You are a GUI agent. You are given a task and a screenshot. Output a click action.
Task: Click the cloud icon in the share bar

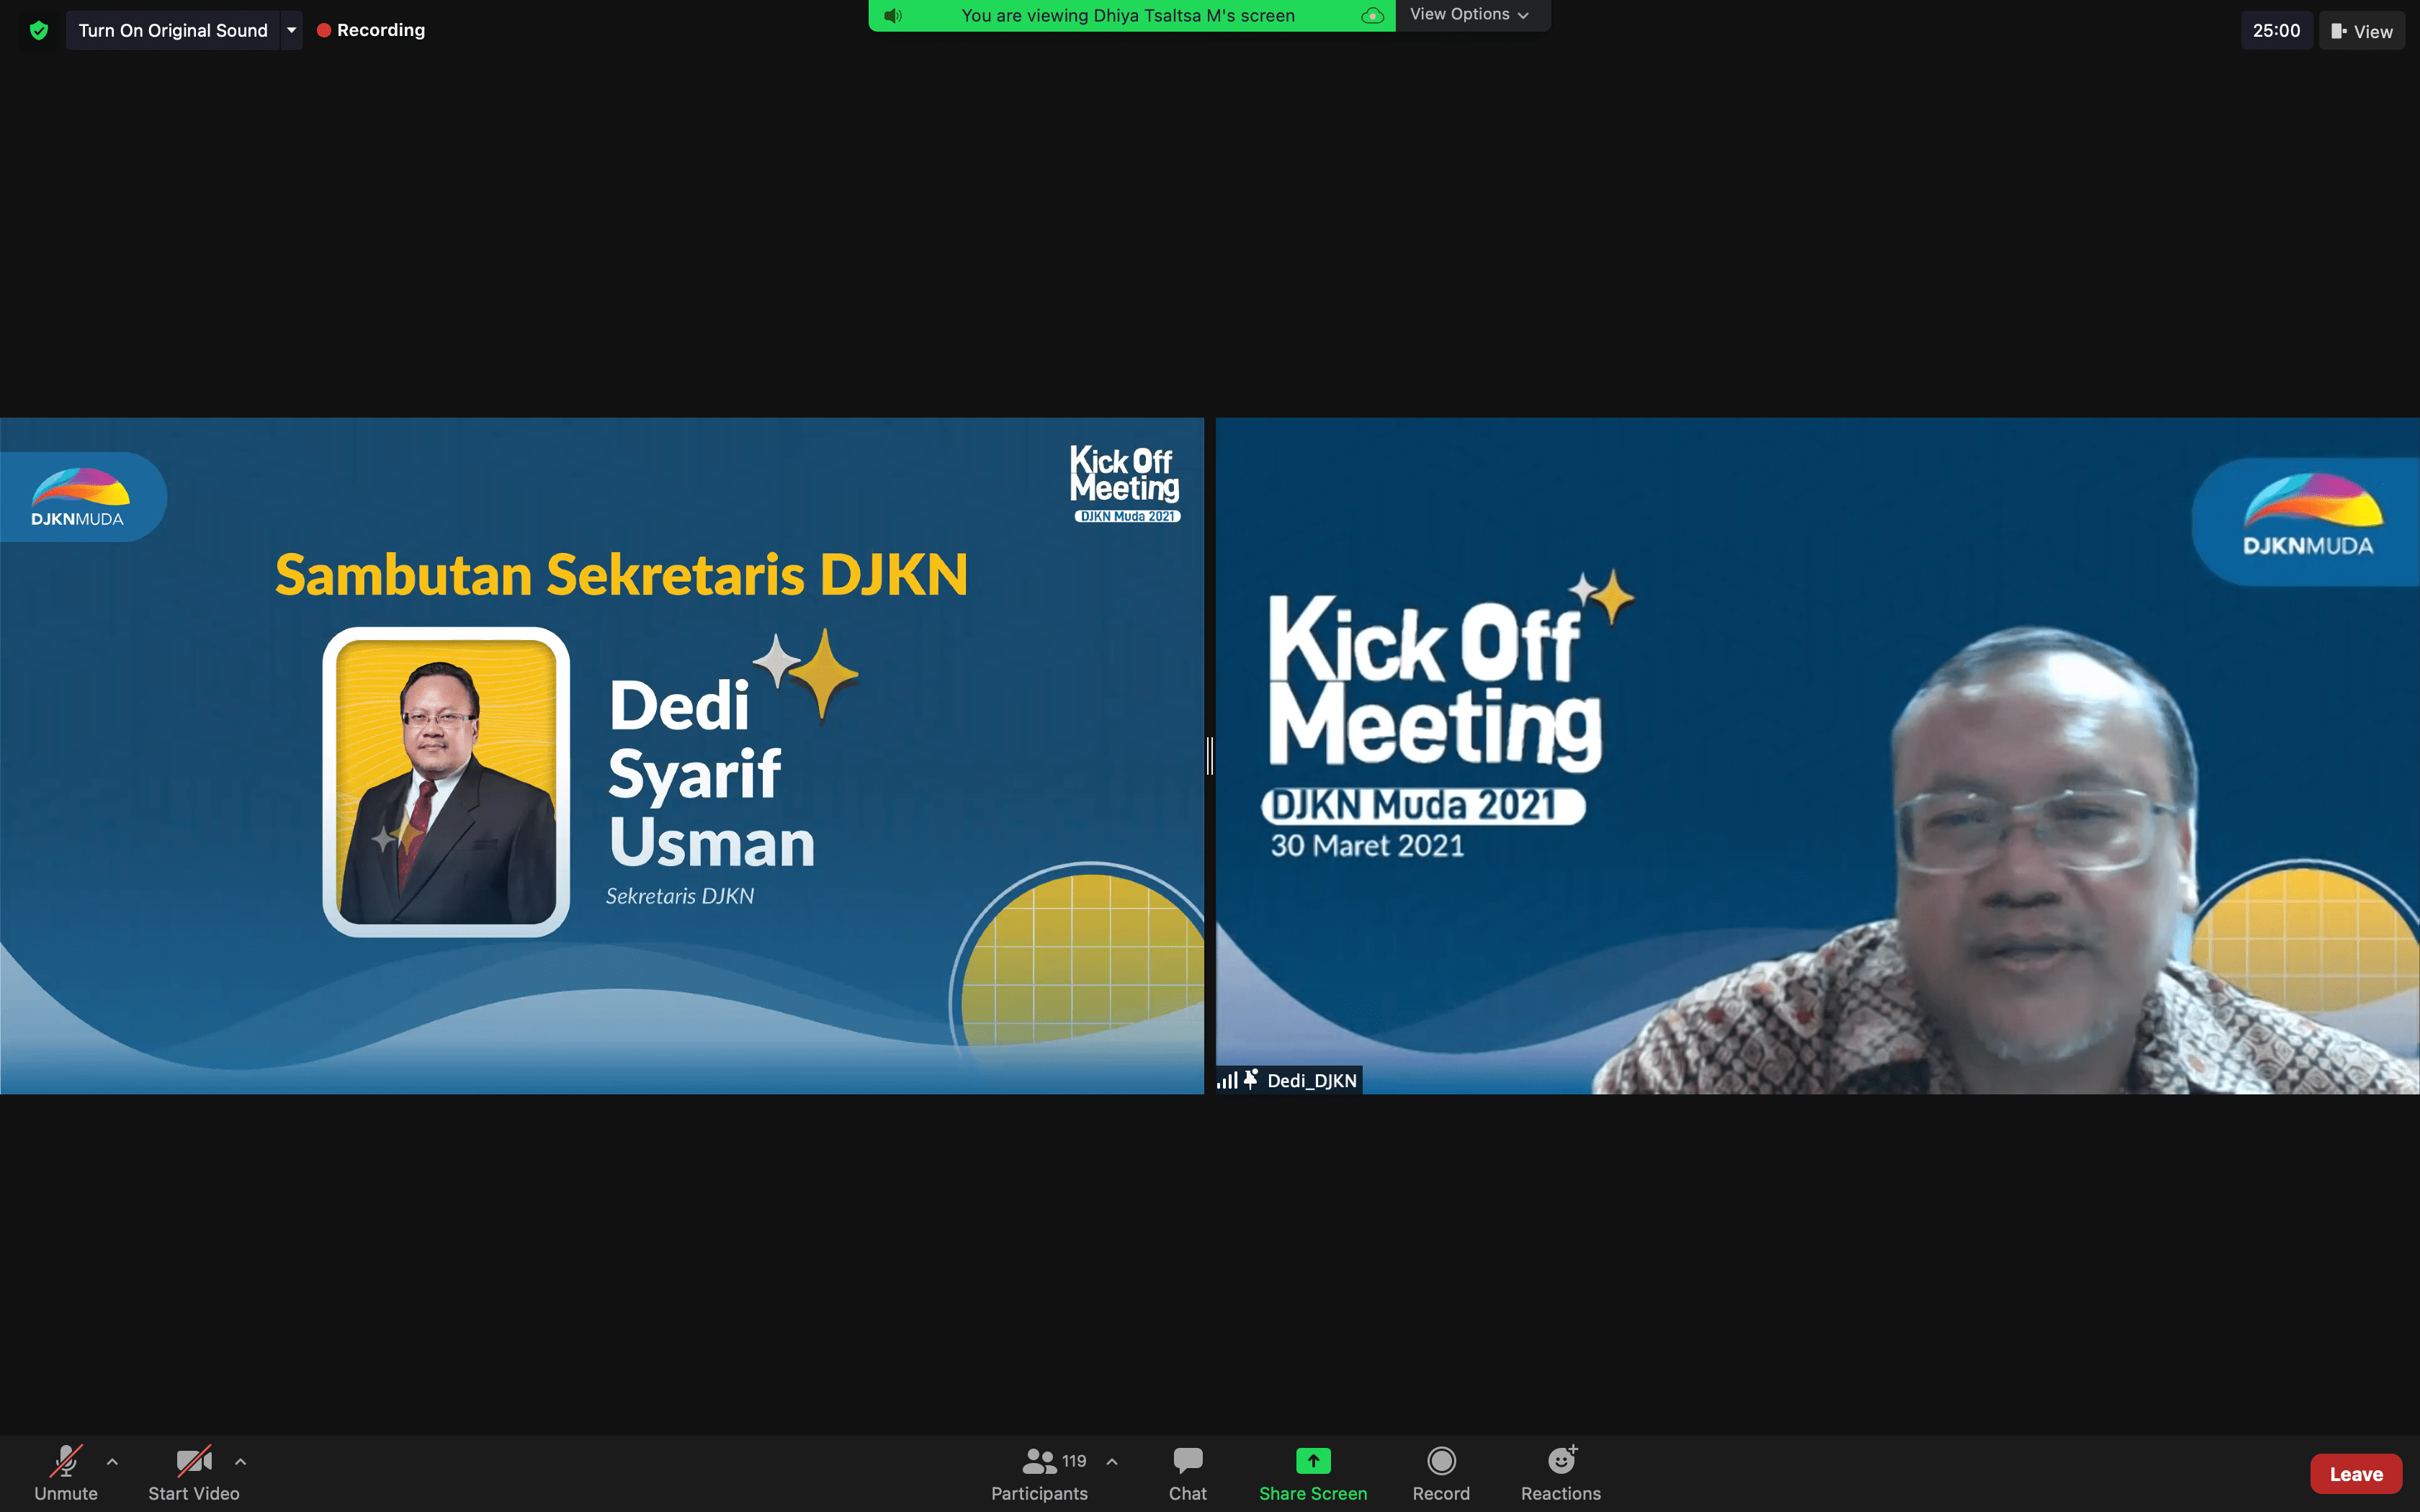(x=1372, y=15)
